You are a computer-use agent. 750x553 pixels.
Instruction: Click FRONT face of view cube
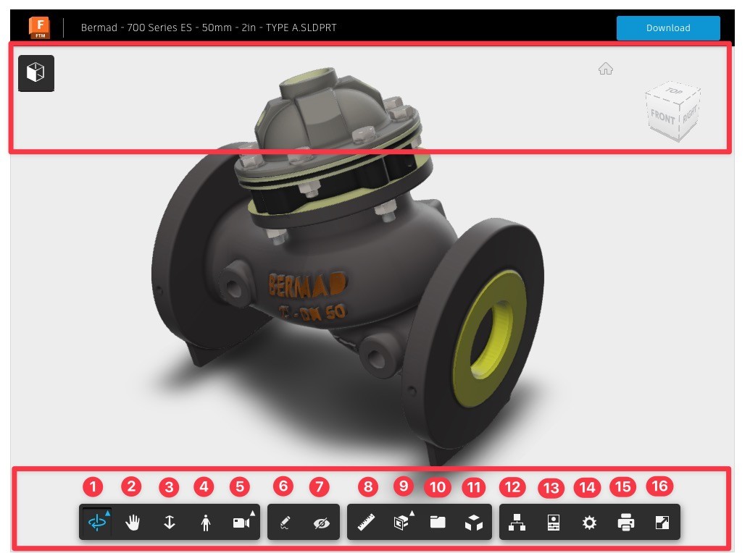(x=662, y=116)
